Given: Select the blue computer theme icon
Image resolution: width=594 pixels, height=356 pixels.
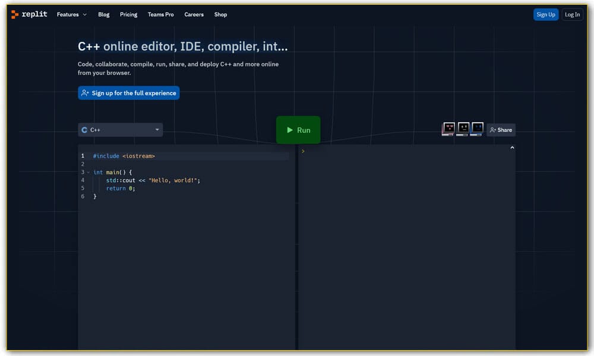Looking at the screenshot, I should pyautogui.click(x=477, y=129).
